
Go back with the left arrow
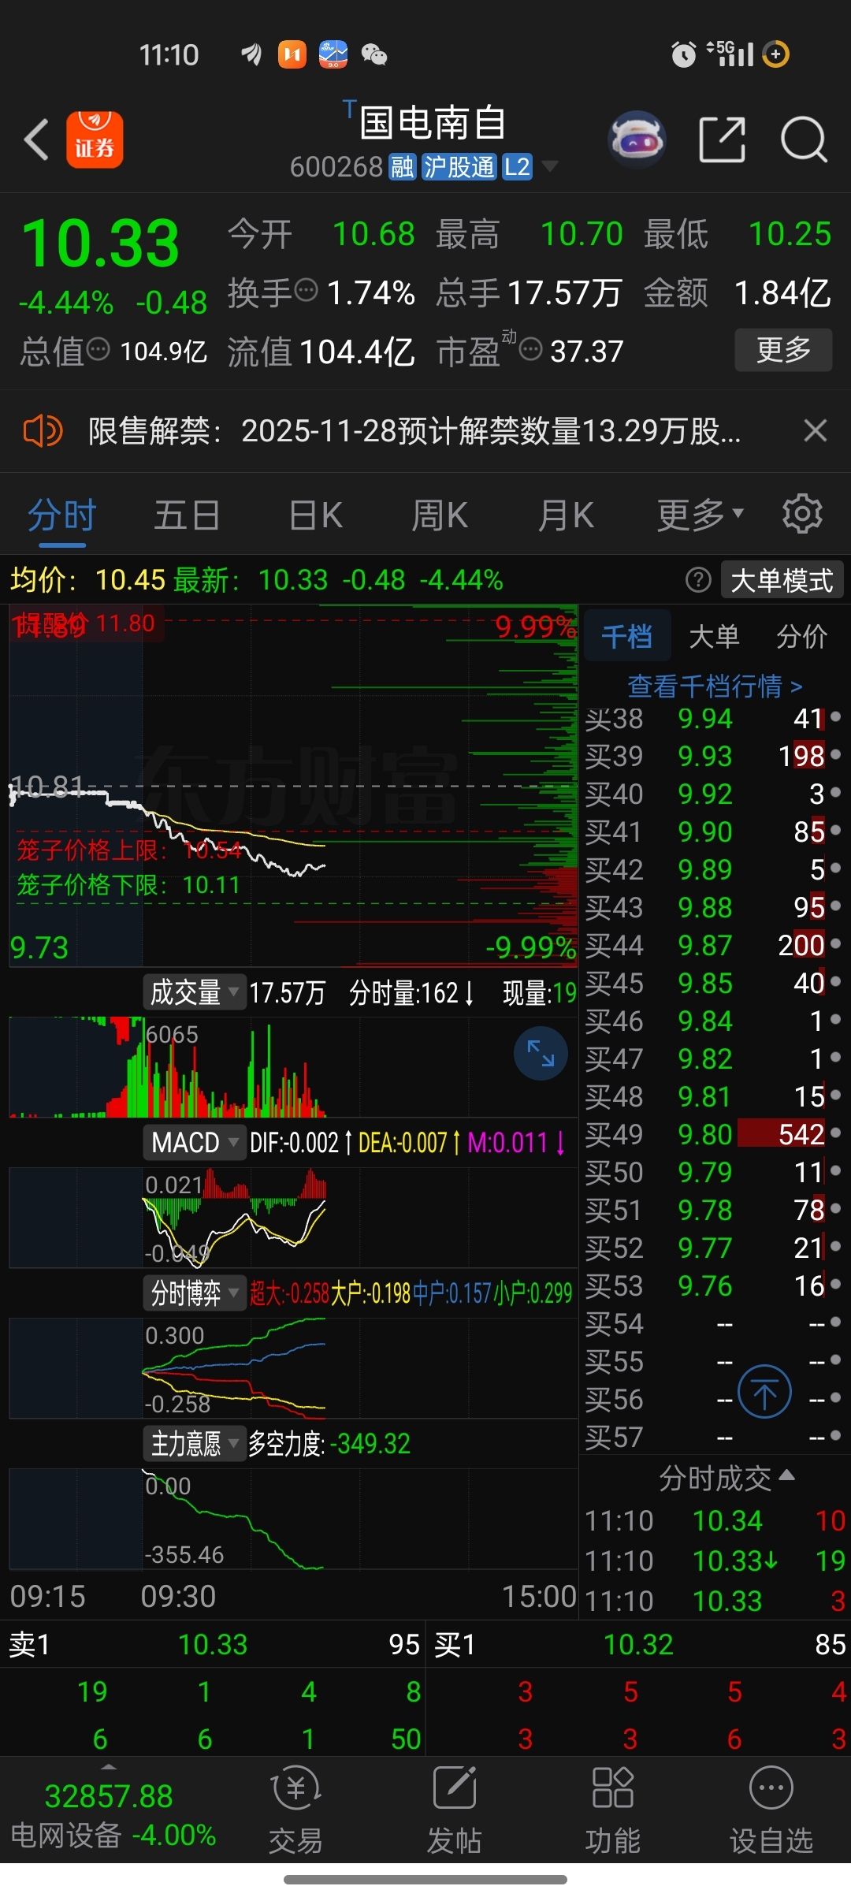coord(36,140)
